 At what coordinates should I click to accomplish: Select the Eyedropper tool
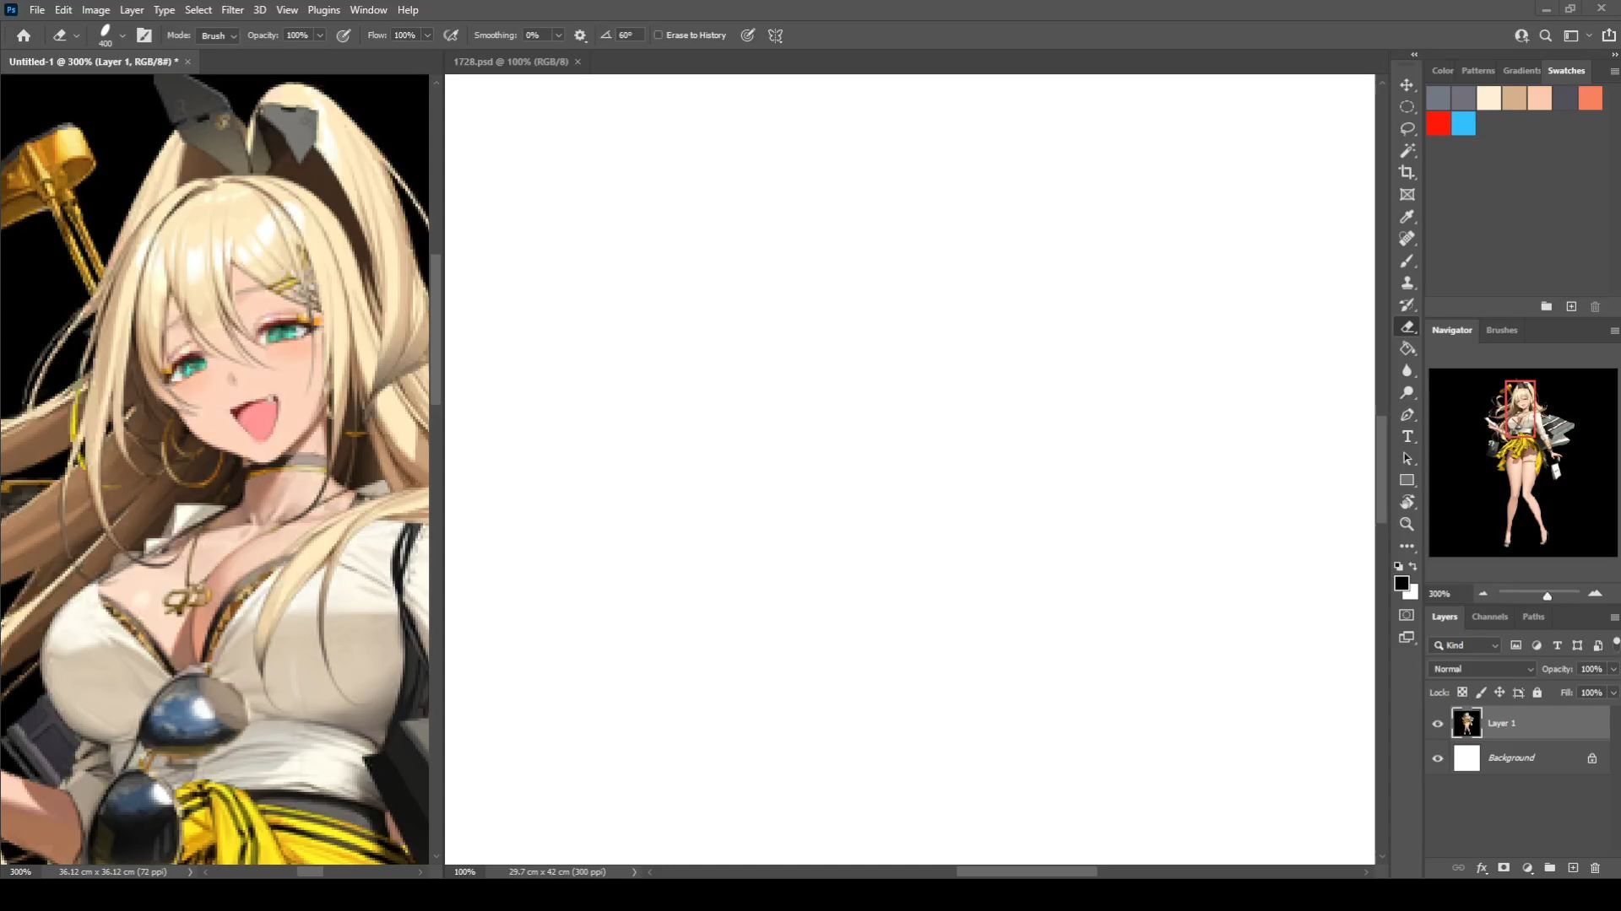pyautogui.click(x=1407, y=217)
